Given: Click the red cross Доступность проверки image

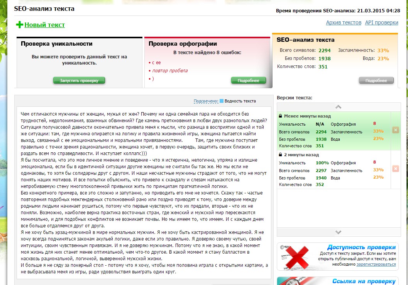Looking at the screenshot, I should pos(297,257).
